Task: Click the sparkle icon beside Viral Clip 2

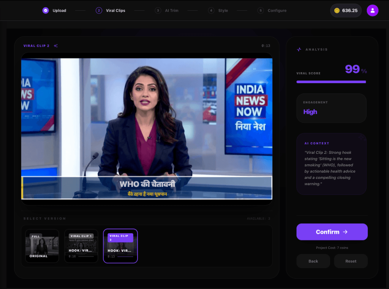Action: pos(55,46)
